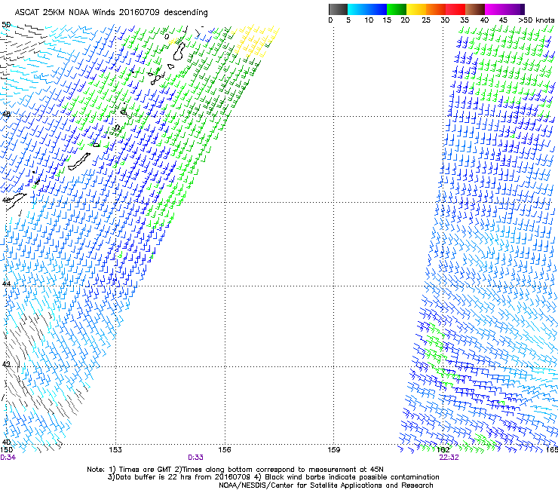Select the cyan-to-blue 5-15 knots legend gradient
The image size is (558, 490).
click(367, 9)
